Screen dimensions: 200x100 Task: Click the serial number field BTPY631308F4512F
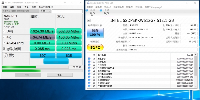coord(144,29)
